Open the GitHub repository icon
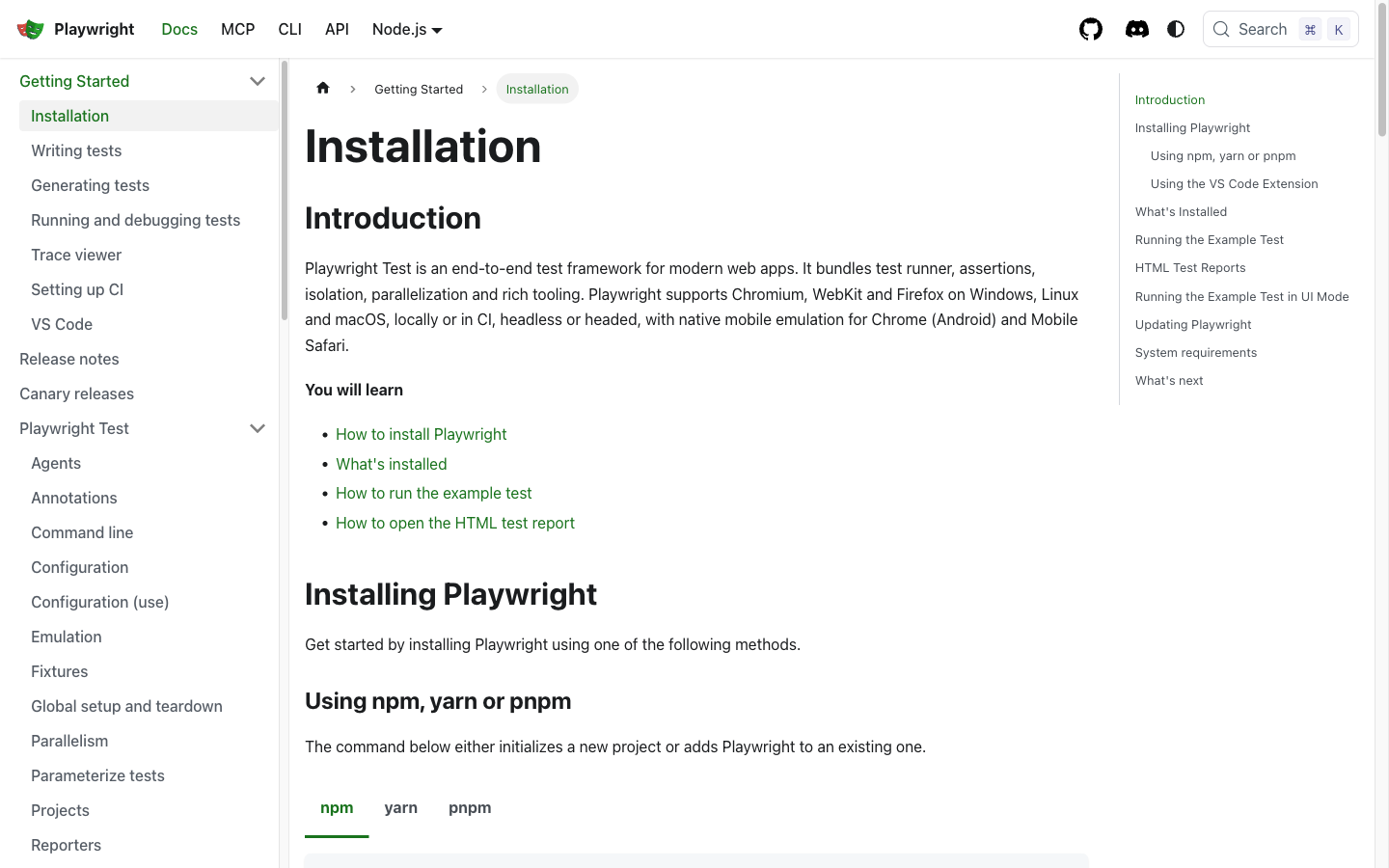The width and height of the screenshot is (1389, 868). tap(1091, 29)
